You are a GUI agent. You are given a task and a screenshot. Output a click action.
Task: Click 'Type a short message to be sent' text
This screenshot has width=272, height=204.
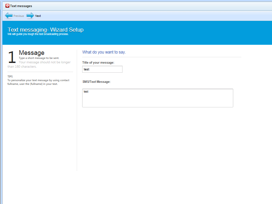39,58
